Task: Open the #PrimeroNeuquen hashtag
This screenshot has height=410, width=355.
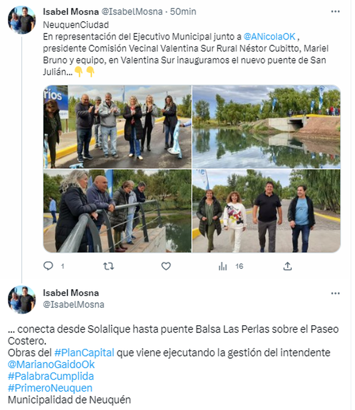Action: [50, 388]
